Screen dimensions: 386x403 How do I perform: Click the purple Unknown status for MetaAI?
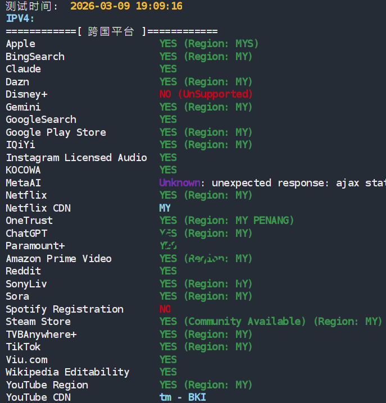tap(179, 183)
